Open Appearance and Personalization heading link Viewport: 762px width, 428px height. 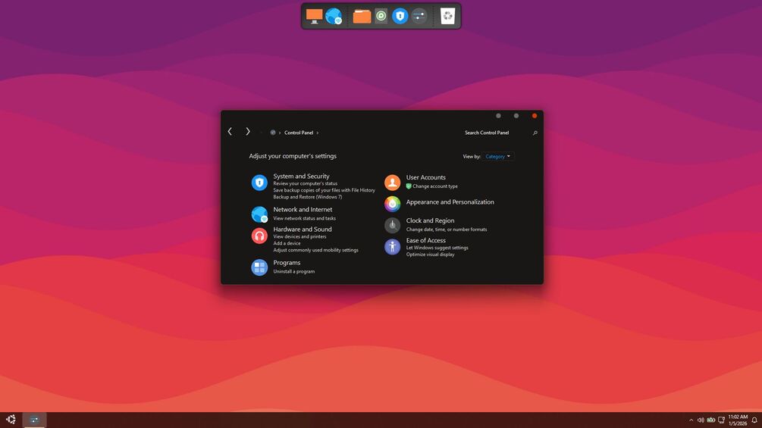pos(450,202)
